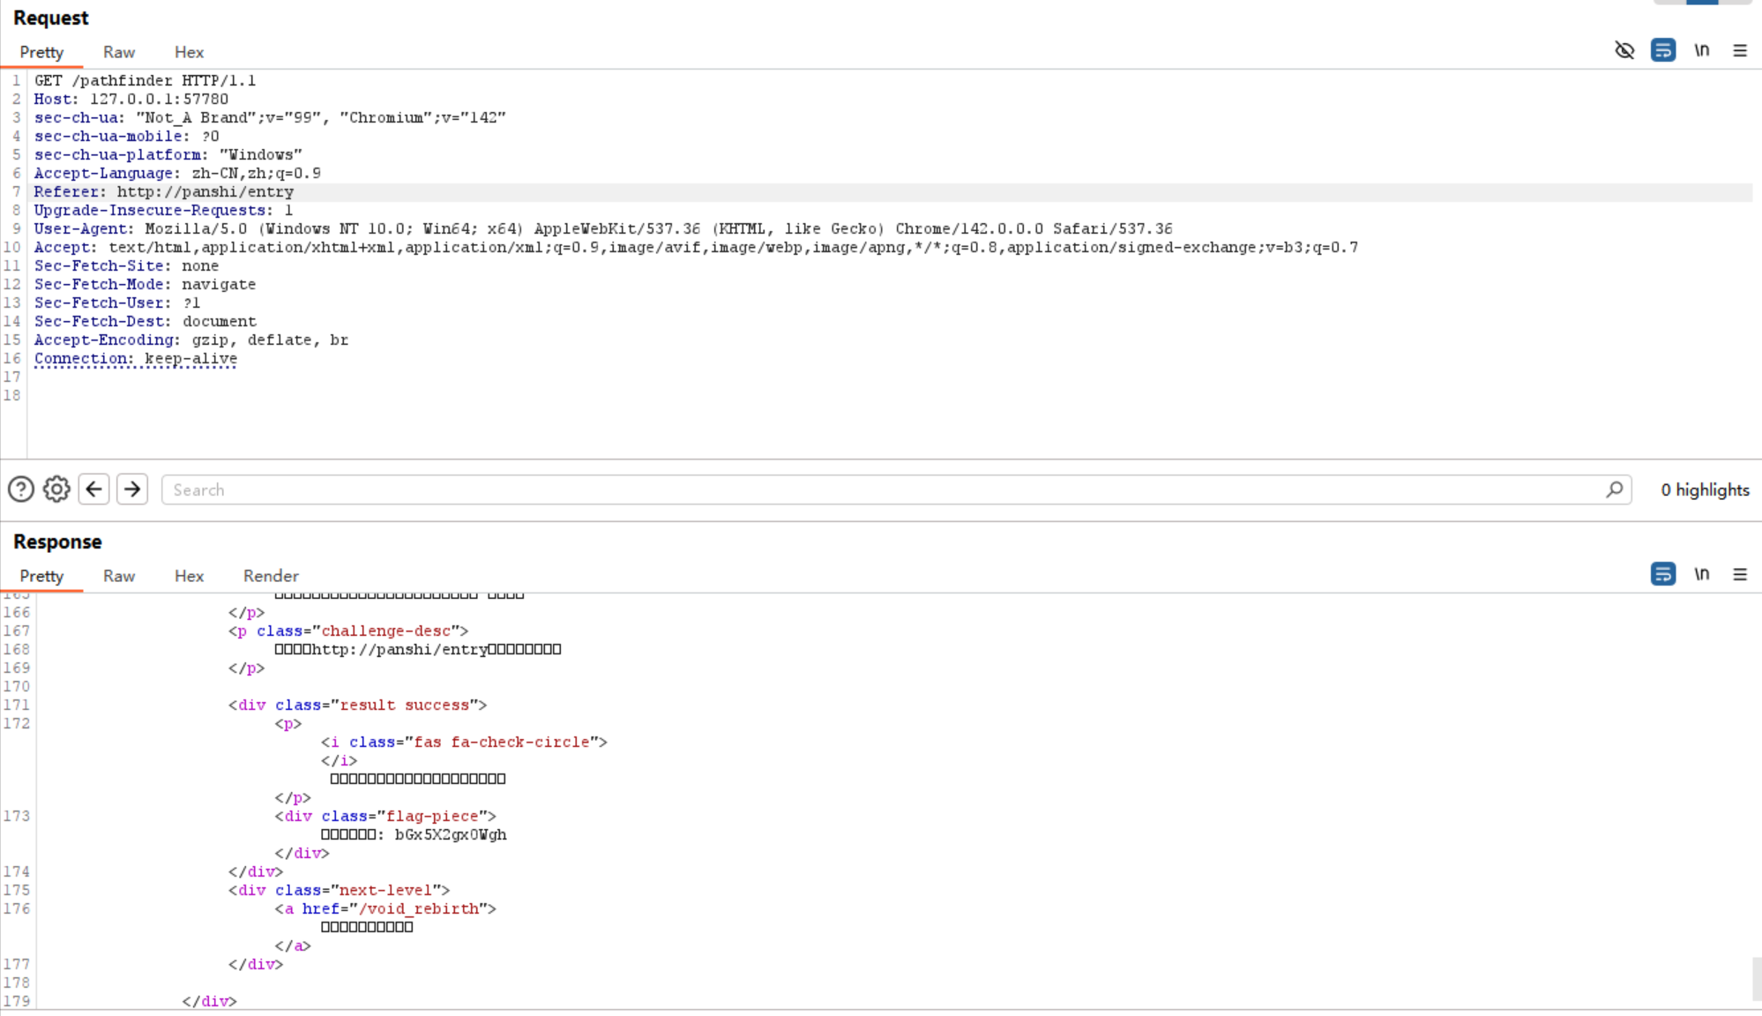Click the Referer header line in Request

tap(164, 192)
